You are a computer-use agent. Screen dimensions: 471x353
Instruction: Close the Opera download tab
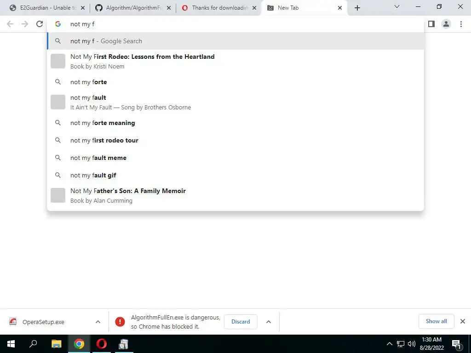[254, 8]
